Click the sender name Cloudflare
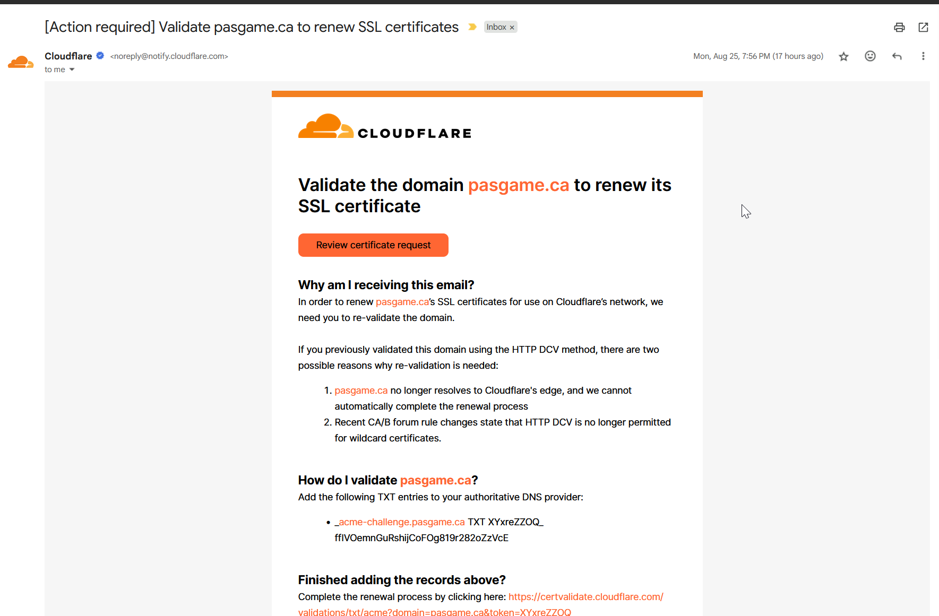939x616 pixels. pos(68,56)
